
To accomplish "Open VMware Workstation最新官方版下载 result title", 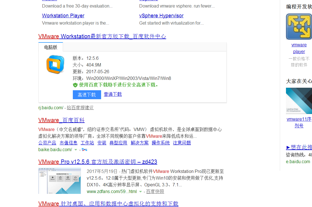I will [102, 36].
